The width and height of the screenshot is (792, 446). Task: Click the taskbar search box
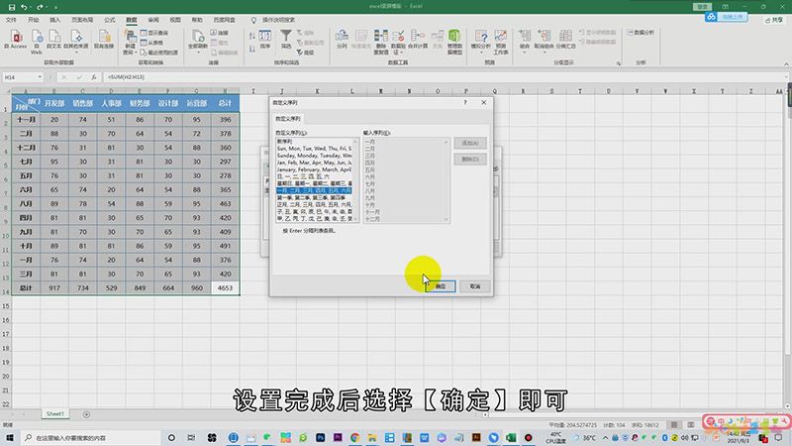pos(91,437)
